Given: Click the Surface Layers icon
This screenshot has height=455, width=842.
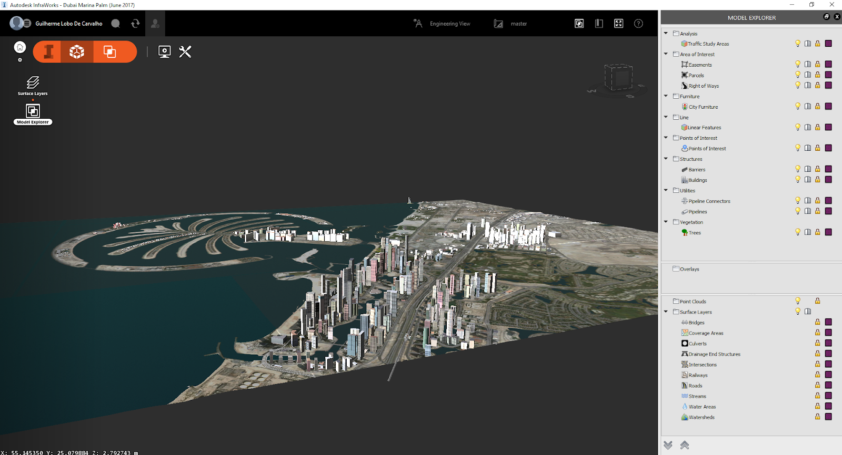Looking at the screenshot, I should click(33, 83).
